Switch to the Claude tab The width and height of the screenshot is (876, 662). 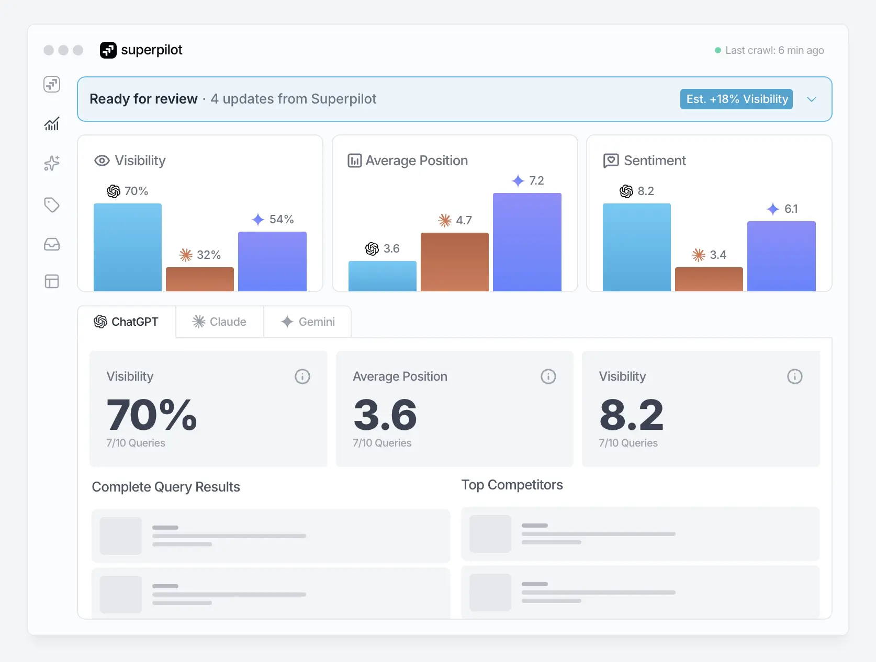(220, 322)
